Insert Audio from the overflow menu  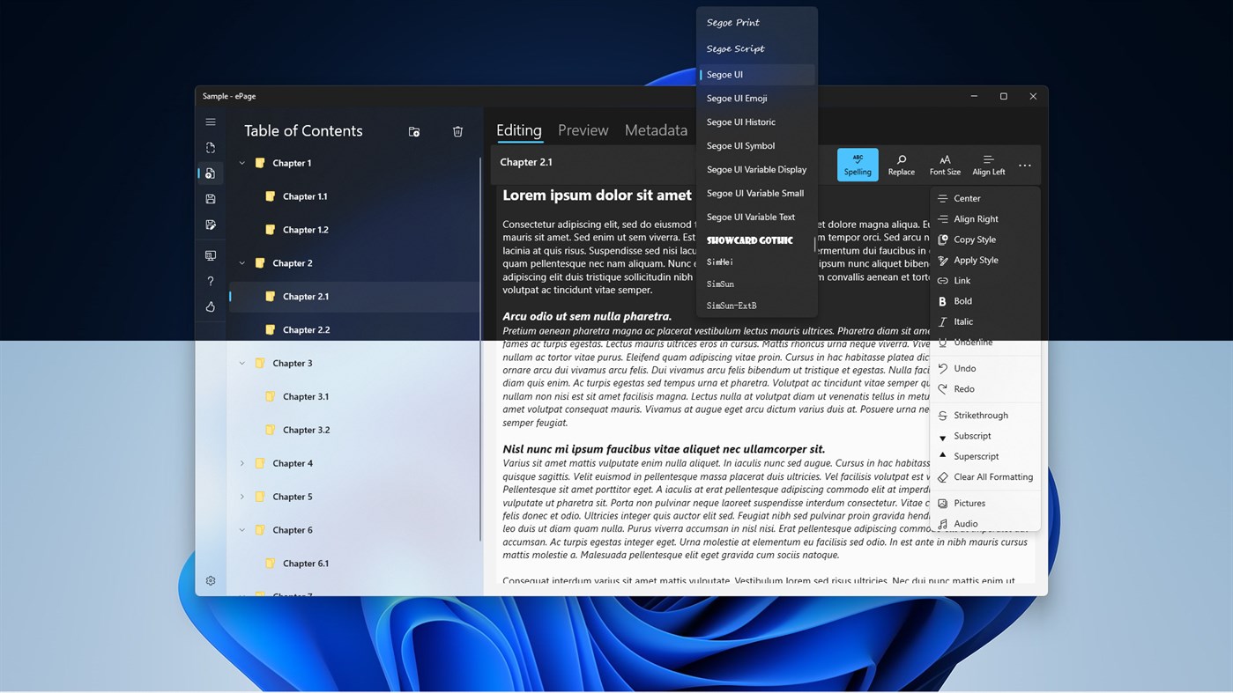pos(965,523)
